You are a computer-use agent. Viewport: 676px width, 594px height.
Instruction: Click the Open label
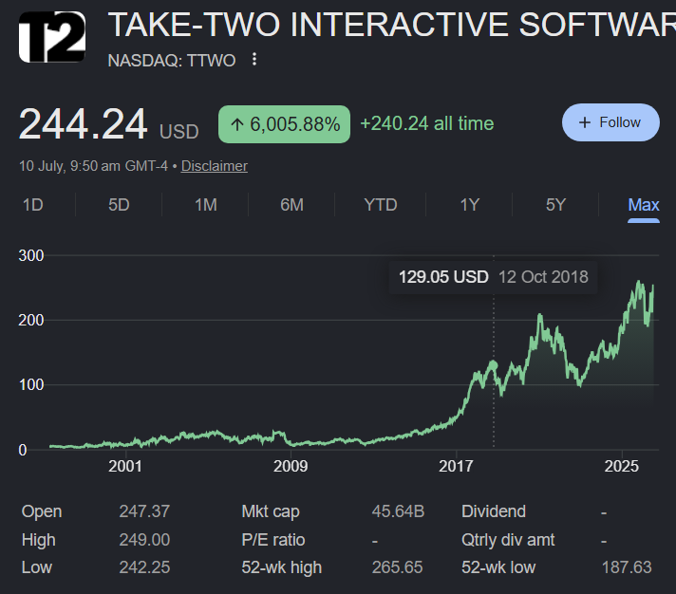point(42,511)
